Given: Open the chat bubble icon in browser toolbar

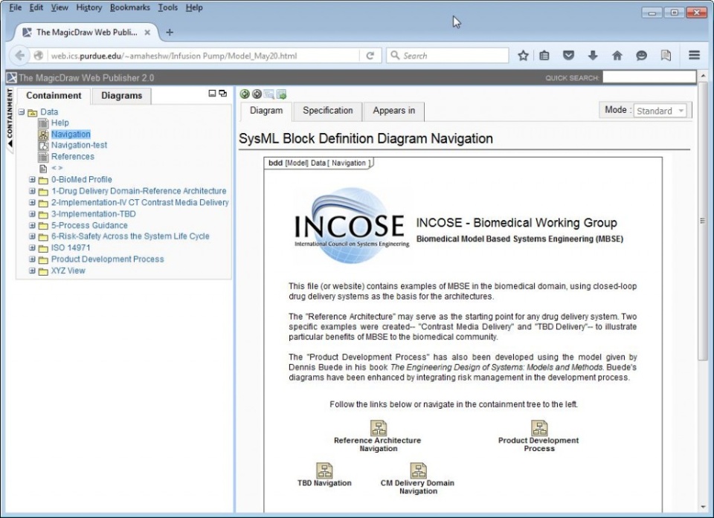Looking at the screenshot, I should (x=641, y=56).
